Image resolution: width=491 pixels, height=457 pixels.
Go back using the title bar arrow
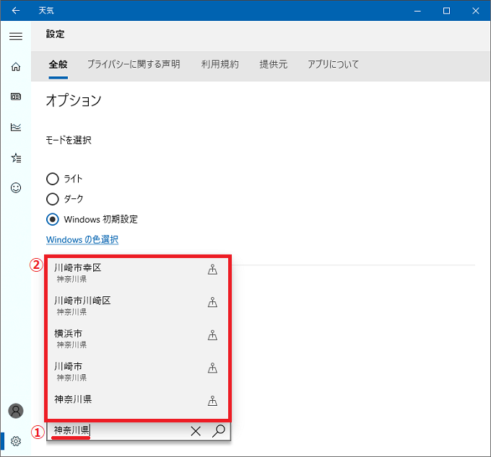16,11
